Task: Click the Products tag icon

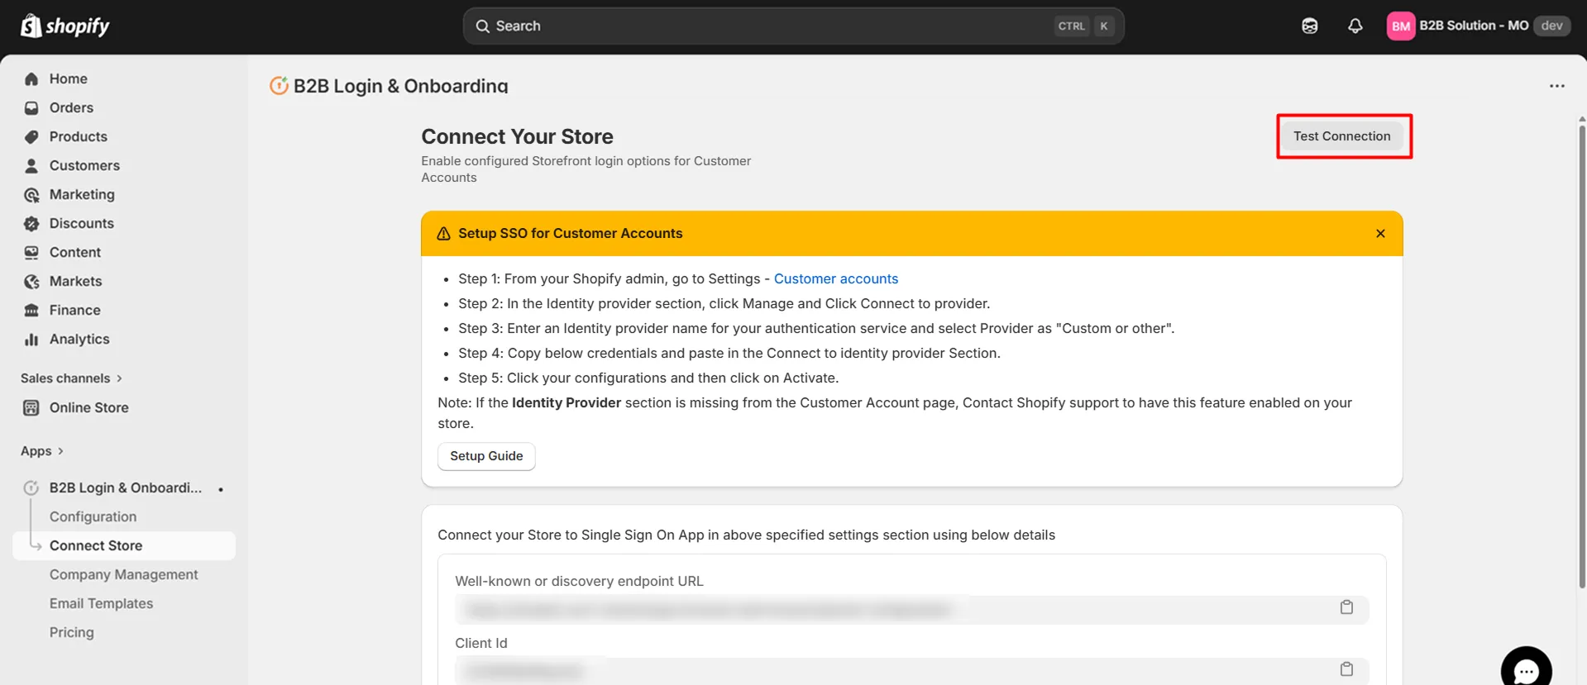Action: [31, 137]
